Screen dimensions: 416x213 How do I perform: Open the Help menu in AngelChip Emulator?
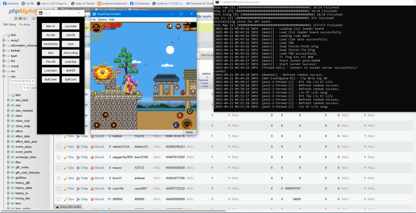[x=112, y=19]
